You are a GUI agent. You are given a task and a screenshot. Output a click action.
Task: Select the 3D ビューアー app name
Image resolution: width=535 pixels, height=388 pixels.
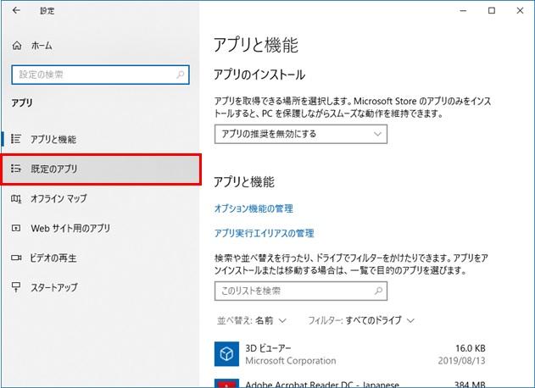(x=268, y=348)
